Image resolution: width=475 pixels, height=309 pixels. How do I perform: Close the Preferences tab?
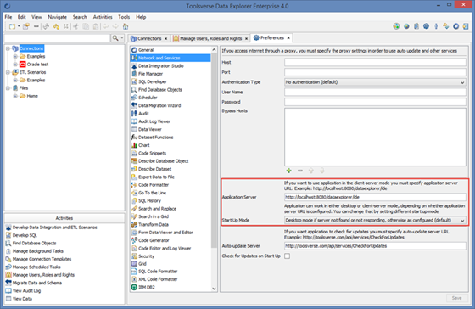(288, 38)
